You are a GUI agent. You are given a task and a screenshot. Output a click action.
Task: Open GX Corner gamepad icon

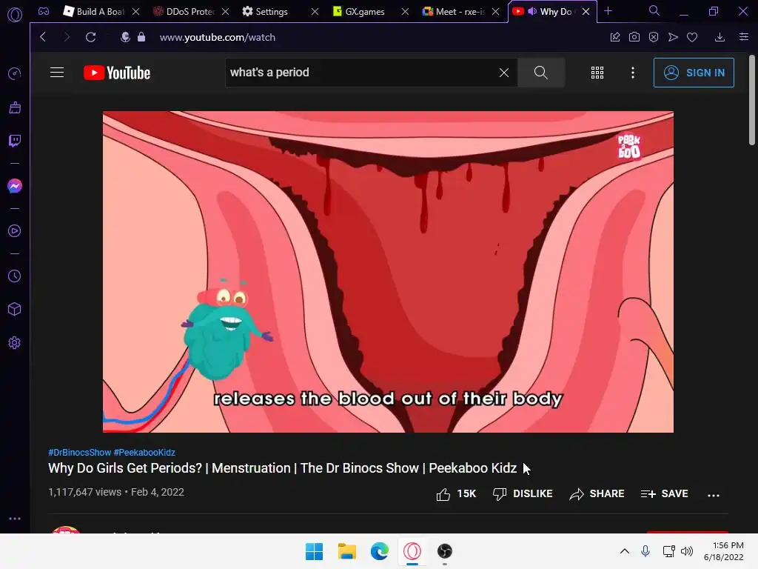(x=44, y=11)
